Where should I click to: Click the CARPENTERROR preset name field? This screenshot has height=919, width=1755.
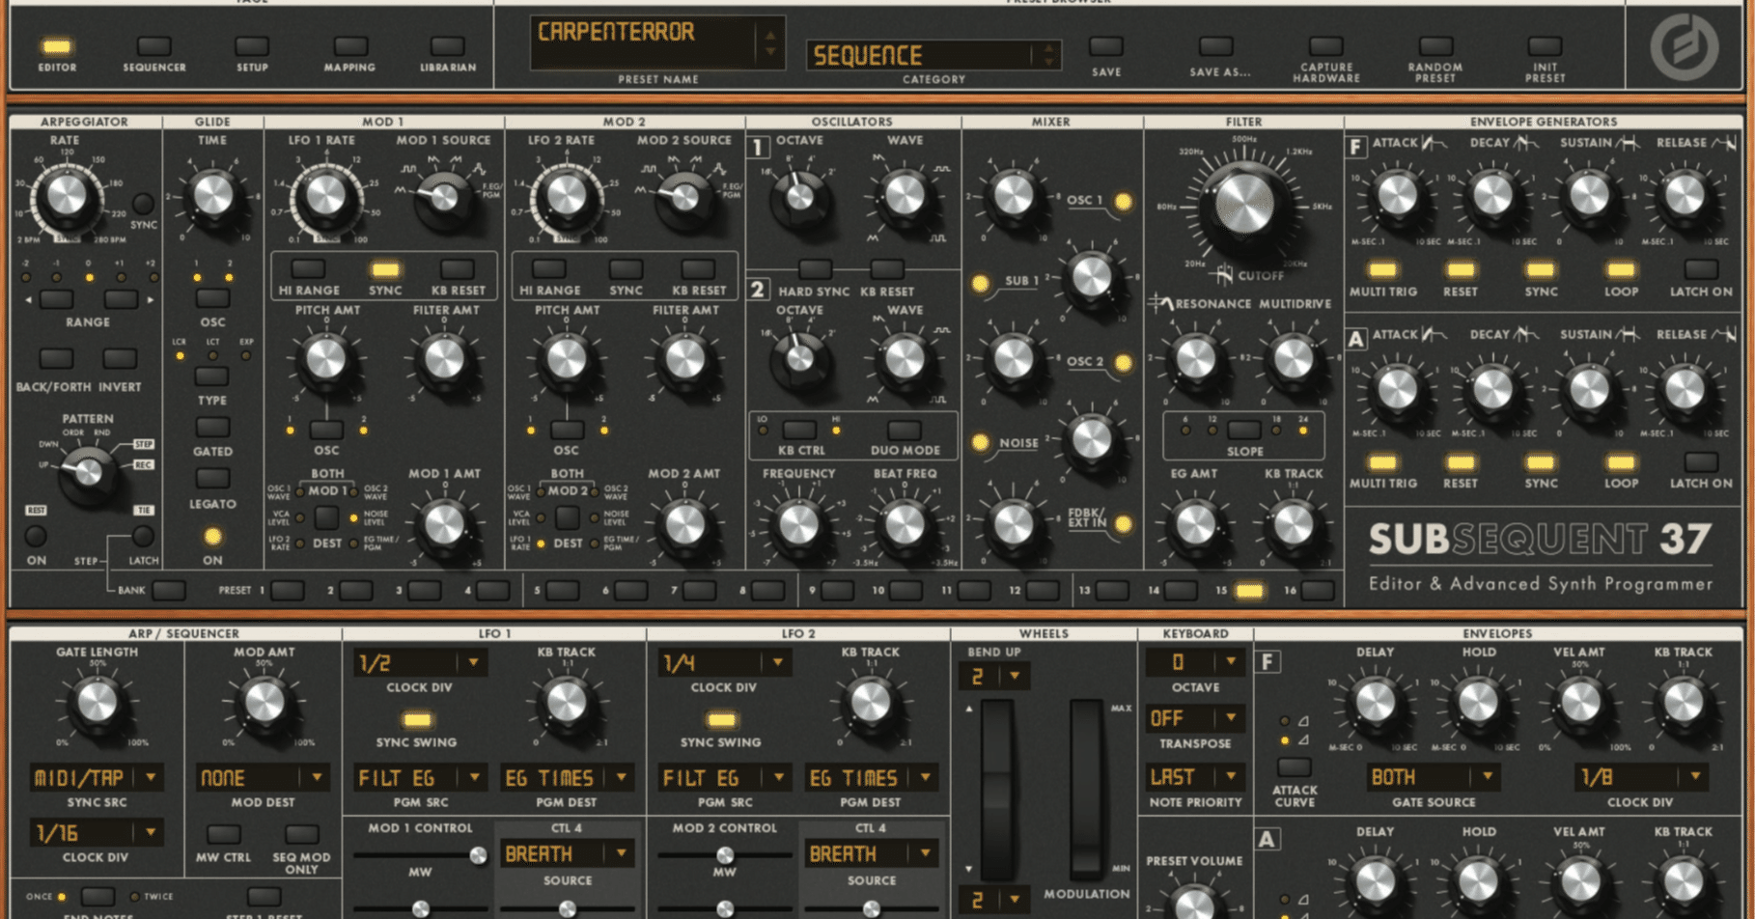[656, 42]
